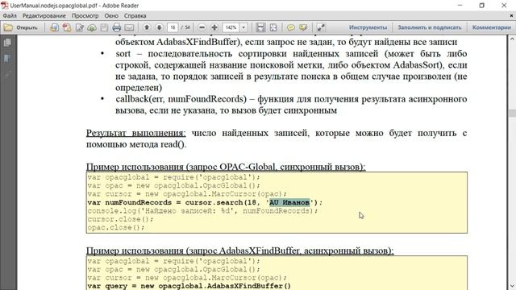Switch to read mode expand icon
The height and width of the screenshot is (290, 516).
tap(321, 27)
